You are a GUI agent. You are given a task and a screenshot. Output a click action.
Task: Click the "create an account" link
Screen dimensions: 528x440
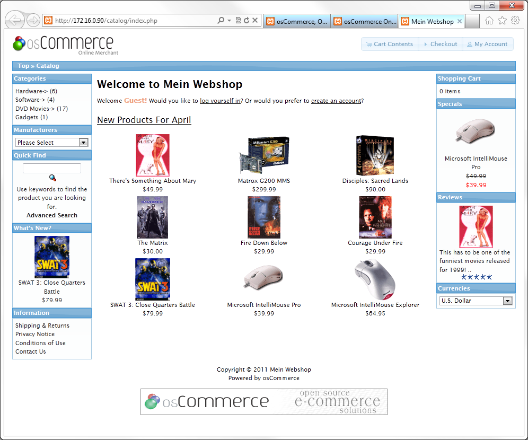tap(336, 101)
